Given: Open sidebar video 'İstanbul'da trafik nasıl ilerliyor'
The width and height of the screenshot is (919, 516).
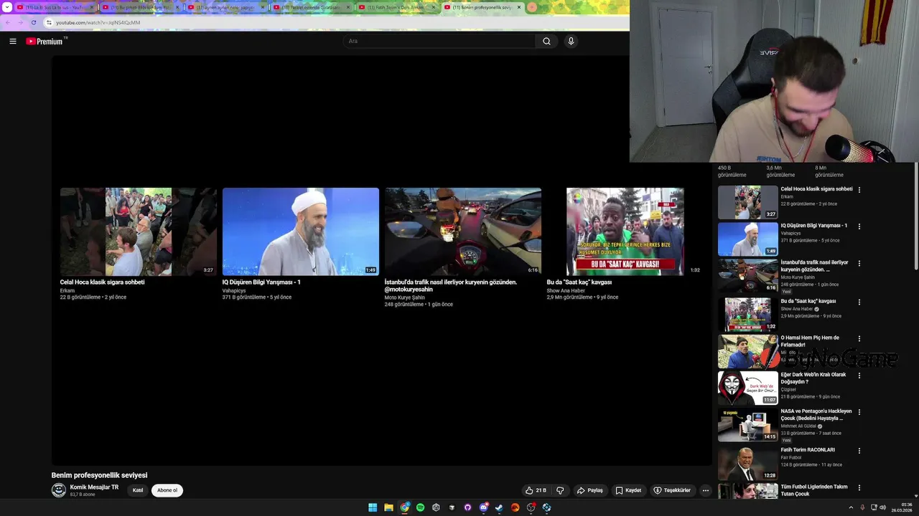Looking at the screenshot, I should coord(814,266).
